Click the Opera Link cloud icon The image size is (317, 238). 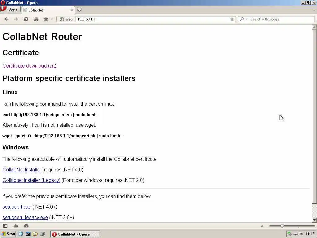(16, 226)
